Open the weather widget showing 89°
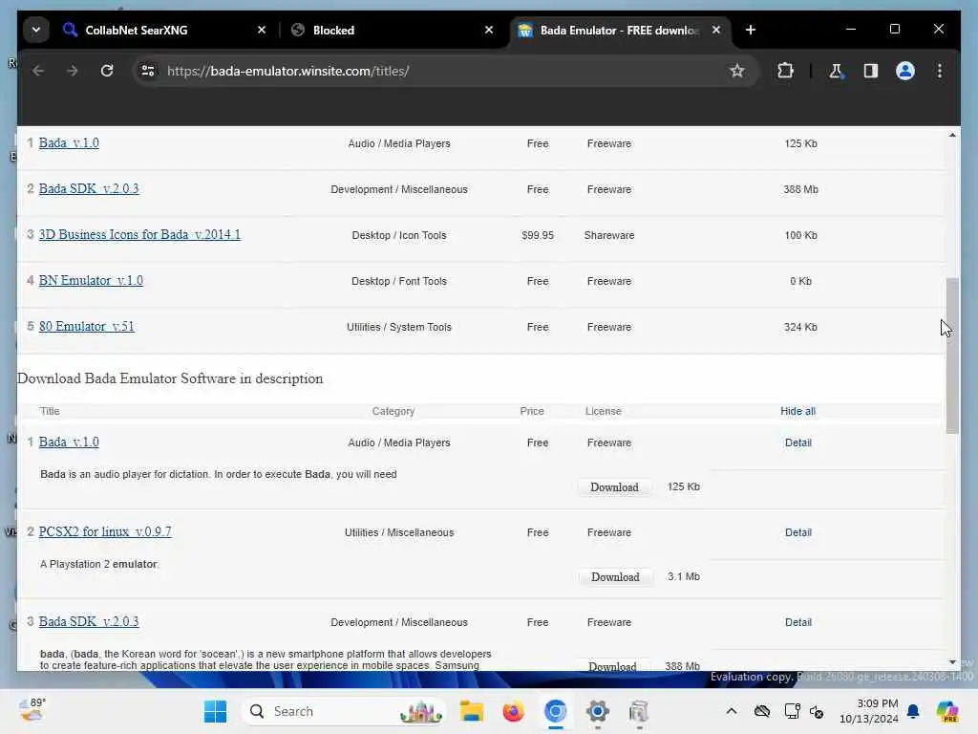Screen dimensions: 978x734 [32, 710]
